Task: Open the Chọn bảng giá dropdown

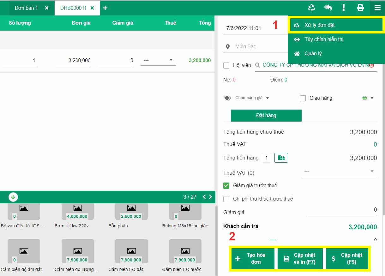Action: point(252,98)
